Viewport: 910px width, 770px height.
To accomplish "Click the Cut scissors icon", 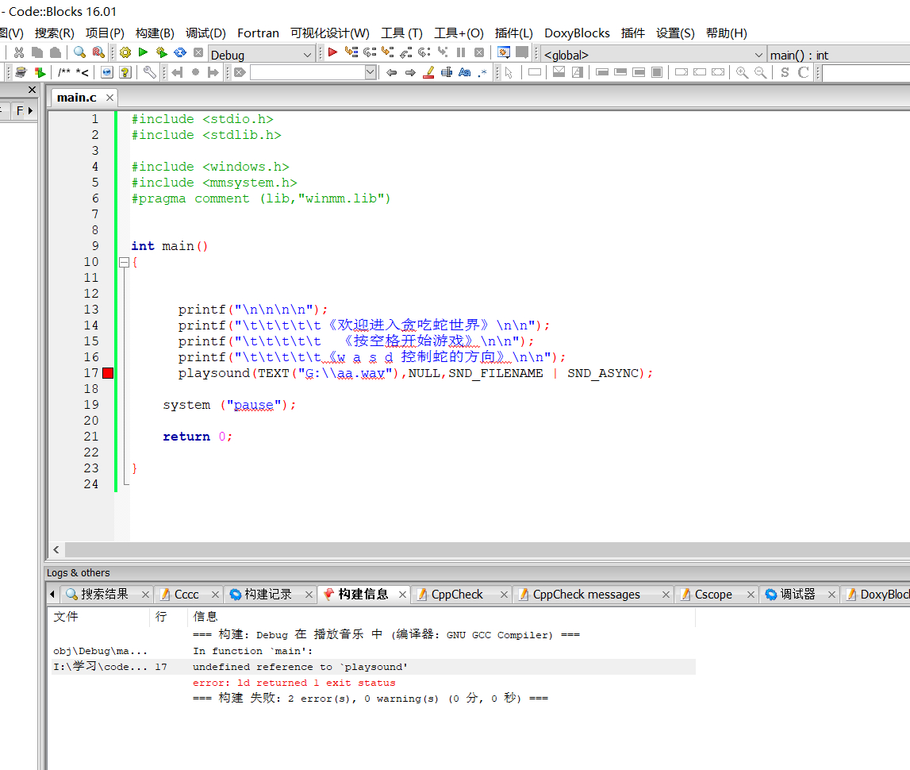I will click(x=18, y=52).
